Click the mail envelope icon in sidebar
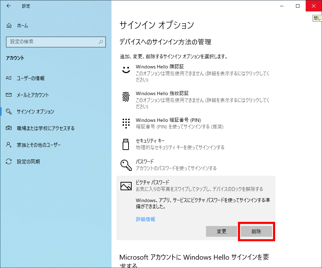 9,95
